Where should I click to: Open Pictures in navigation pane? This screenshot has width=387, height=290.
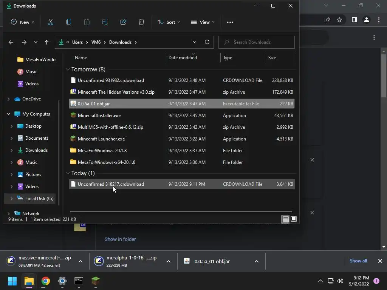[x=33, y=174]
